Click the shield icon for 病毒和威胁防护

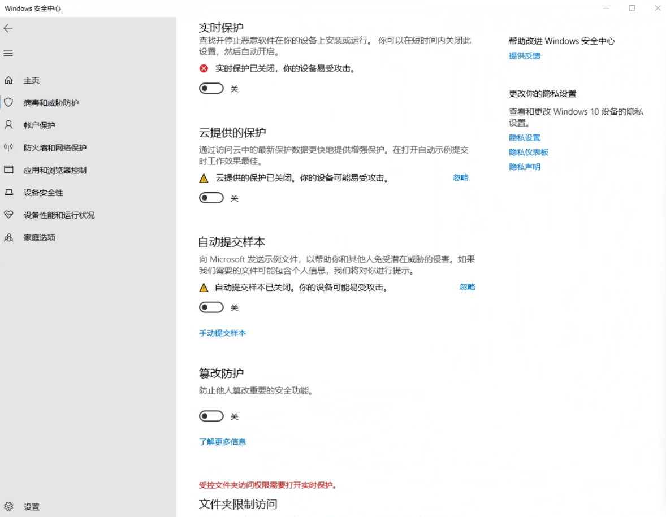[8, 103]
